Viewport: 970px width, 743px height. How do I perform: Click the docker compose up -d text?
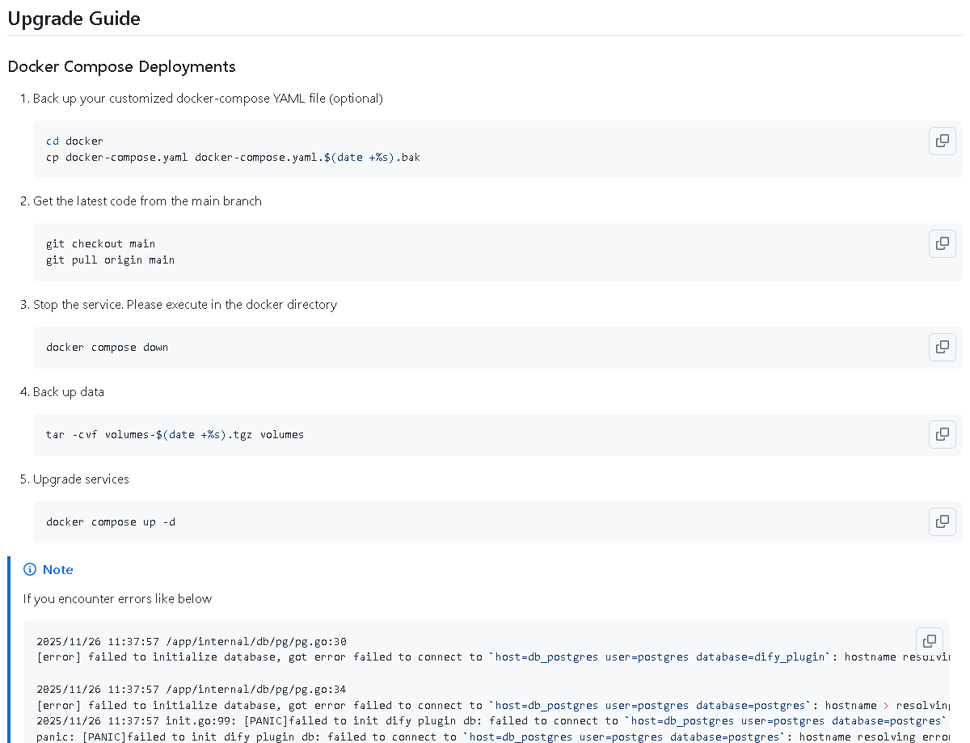tap(111, 522)
